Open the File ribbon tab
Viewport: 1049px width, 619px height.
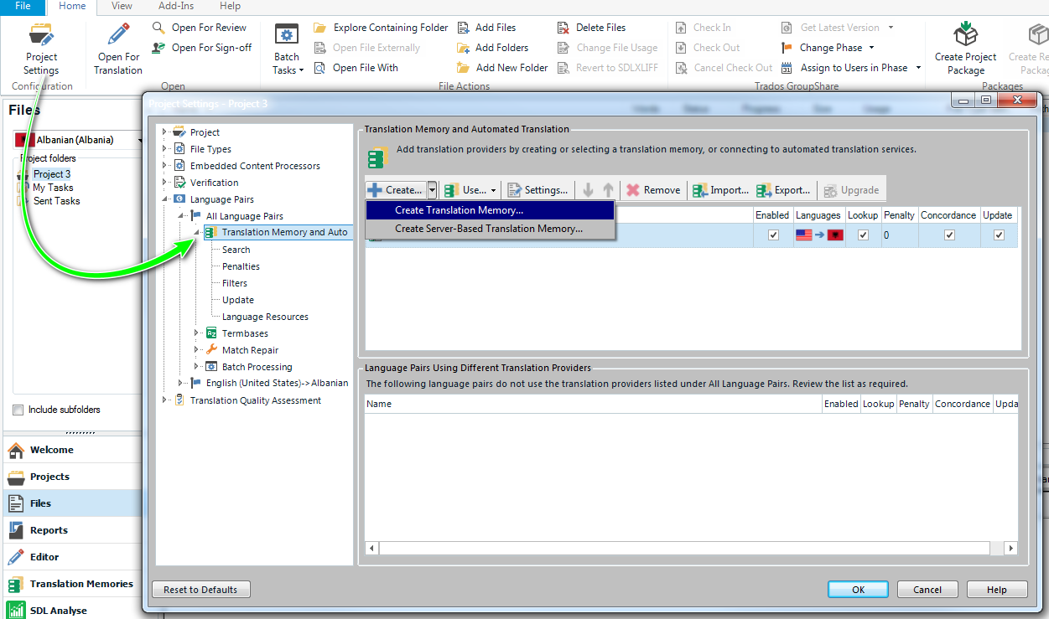point(23,6)
